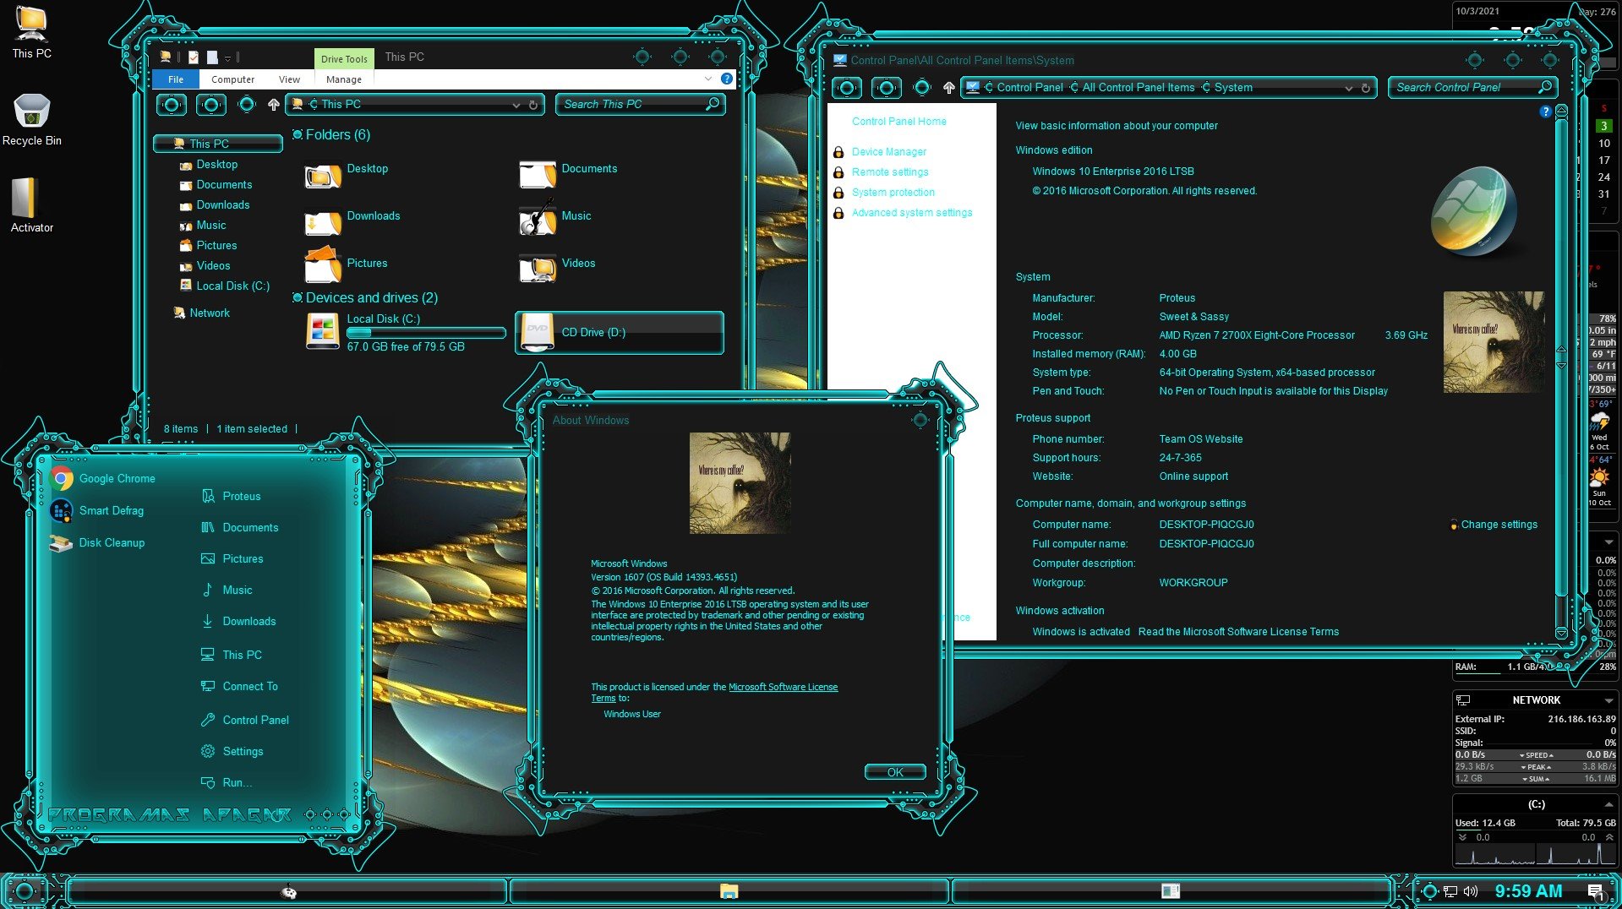Open Settings from the start menu
1622x909 pixels.
click(232, 751)
